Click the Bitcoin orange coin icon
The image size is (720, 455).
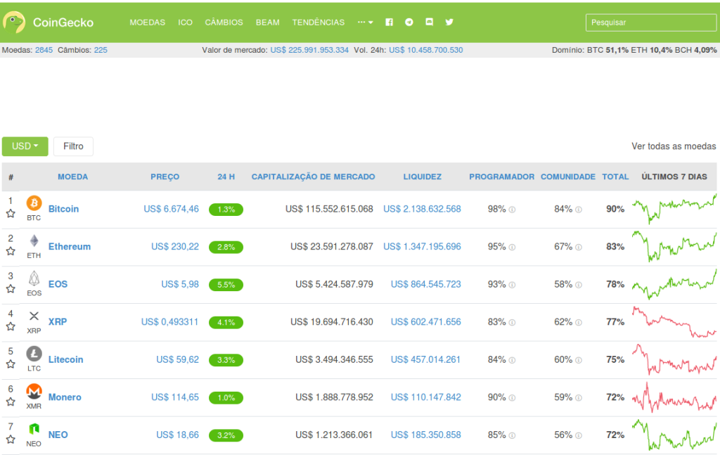click(x=34, y=203)
